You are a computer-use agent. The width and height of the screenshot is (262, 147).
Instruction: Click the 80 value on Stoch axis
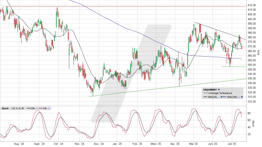tap(249, 113)
